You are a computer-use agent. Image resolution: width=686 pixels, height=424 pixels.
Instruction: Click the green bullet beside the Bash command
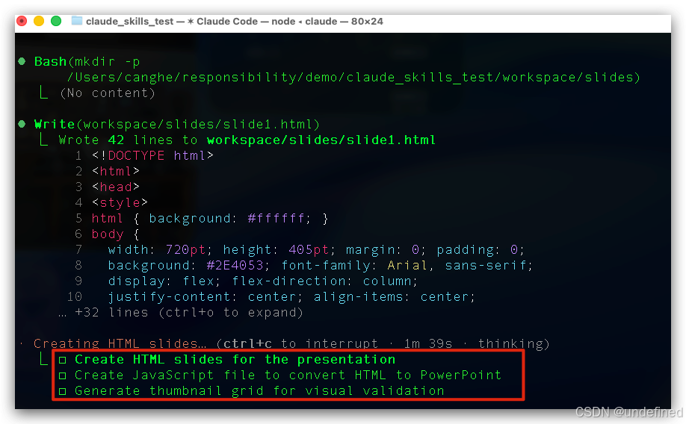click(22, 61)
